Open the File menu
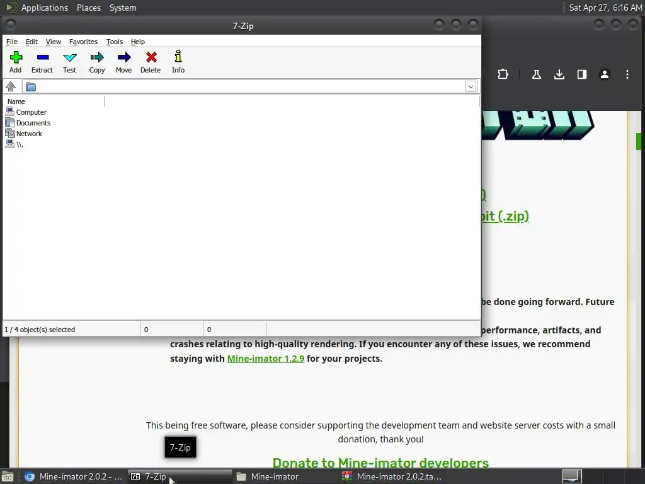This screenshot has height=484, width=645. pos(11,42)
